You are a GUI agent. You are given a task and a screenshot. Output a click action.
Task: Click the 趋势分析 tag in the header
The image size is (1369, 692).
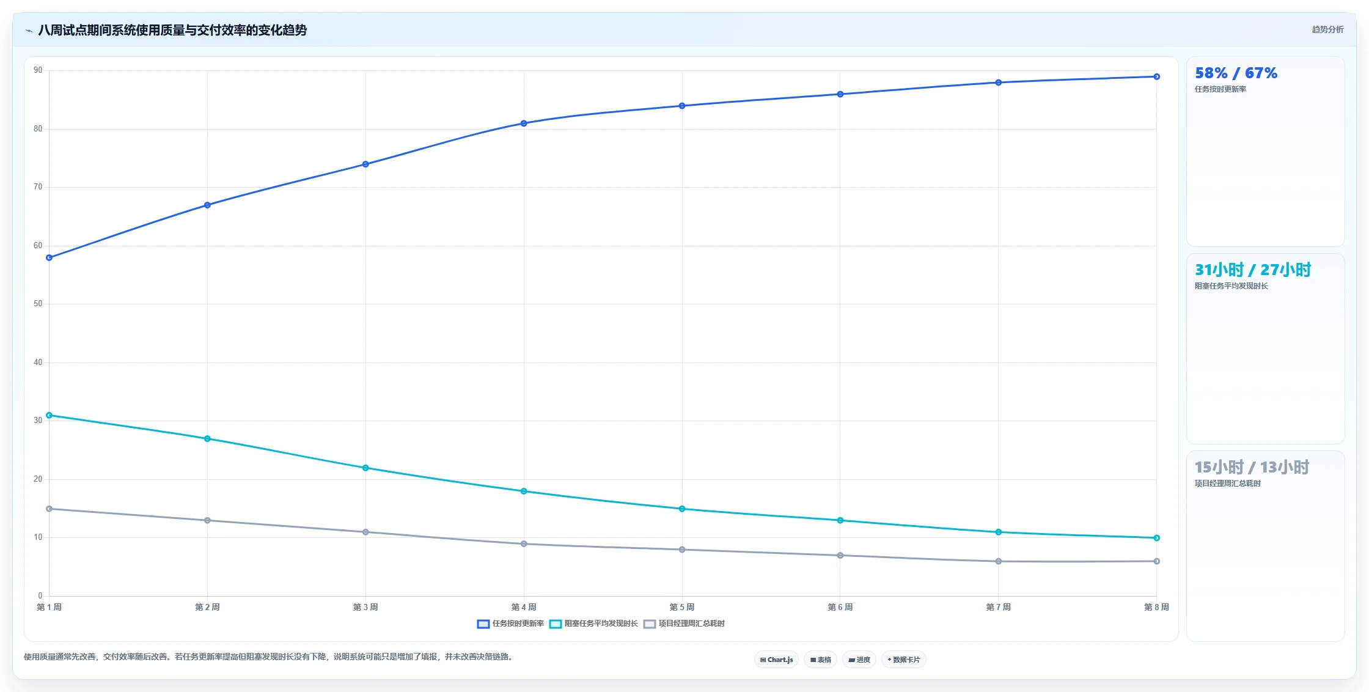click(1327, 29)
